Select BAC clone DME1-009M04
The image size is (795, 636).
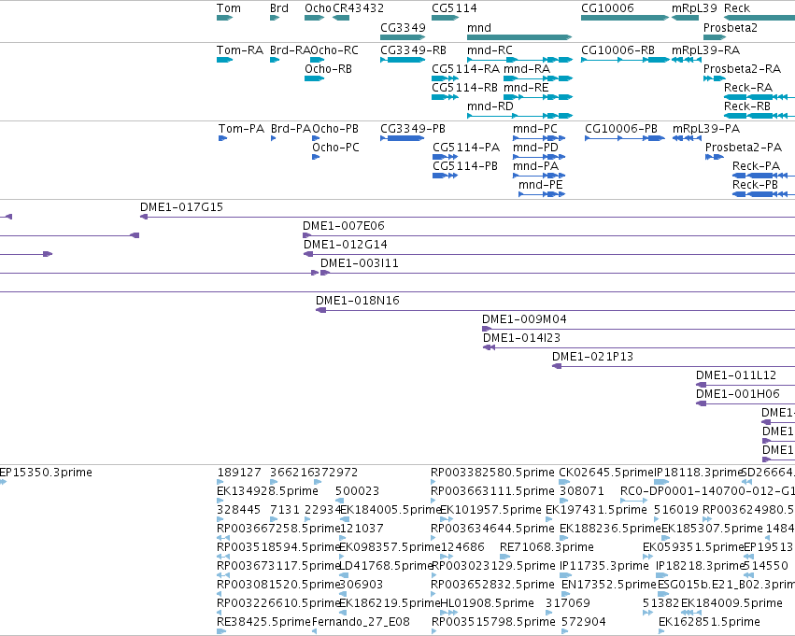pos(638,330)
